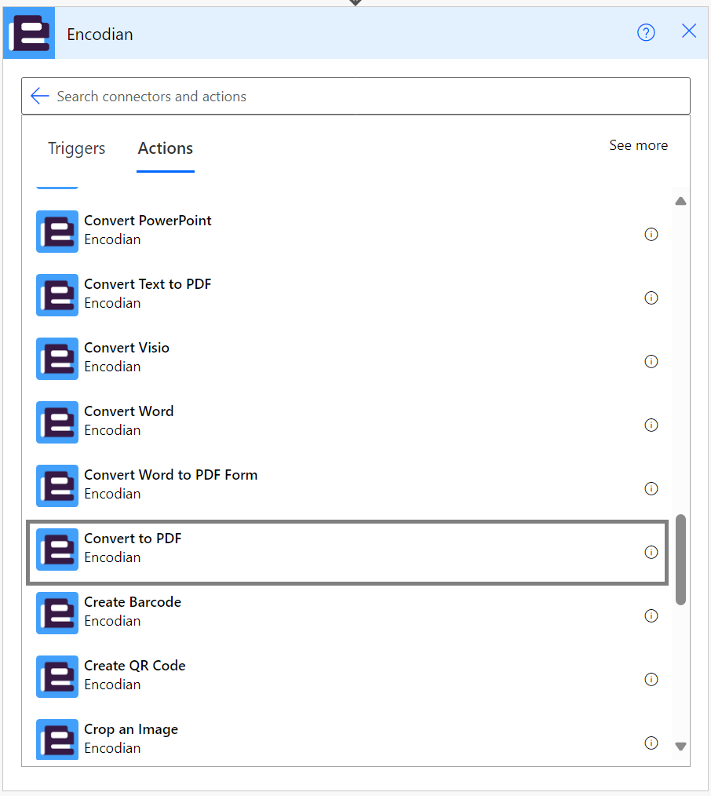Pick the Convert Visio action title
Screen dimensions: 711x796
pos(127,347)
